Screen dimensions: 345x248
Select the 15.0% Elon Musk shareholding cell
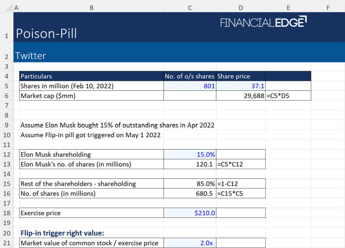point(190,154)
